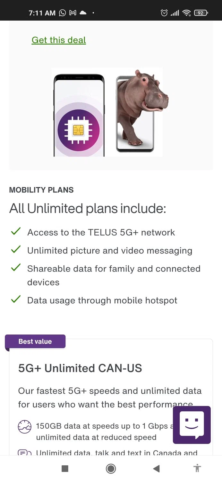Tap the MOBILITY PLANS section label
The width and height of the screenshot is (222, 482).
pyautogui.click(x=41, y=190)
